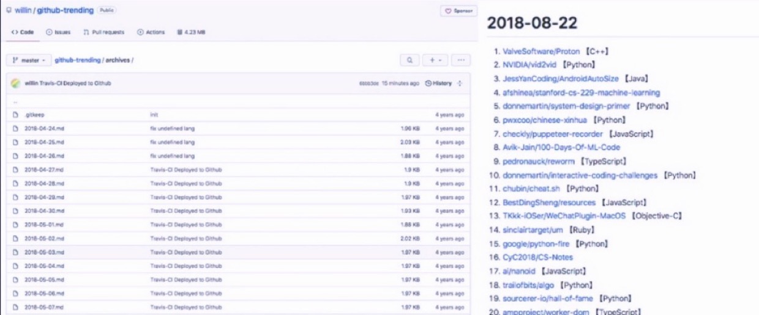This screenshot has height=315, width=759.
Task: Open the pedronauck/reworm link
Action: (539, 161)
